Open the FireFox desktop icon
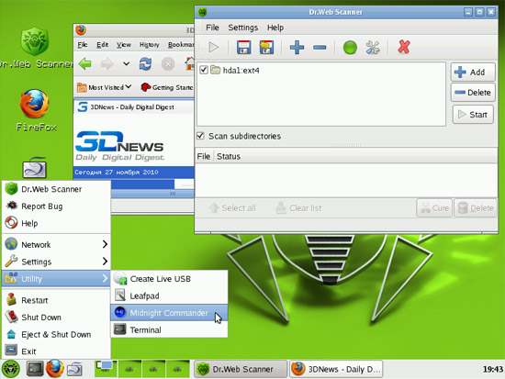Image resolution: width=505 pixels, height=379 pixels. pyautogui.click(x=35, y=104)
